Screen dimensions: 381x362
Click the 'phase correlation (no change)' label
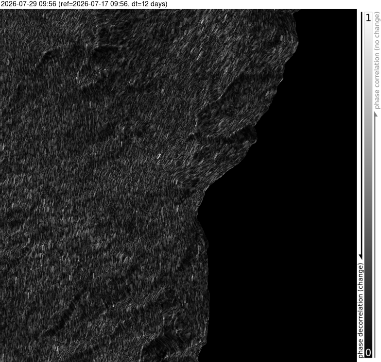coord(377,61)
